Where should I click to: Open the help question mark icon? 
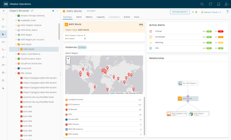[227, 12]
